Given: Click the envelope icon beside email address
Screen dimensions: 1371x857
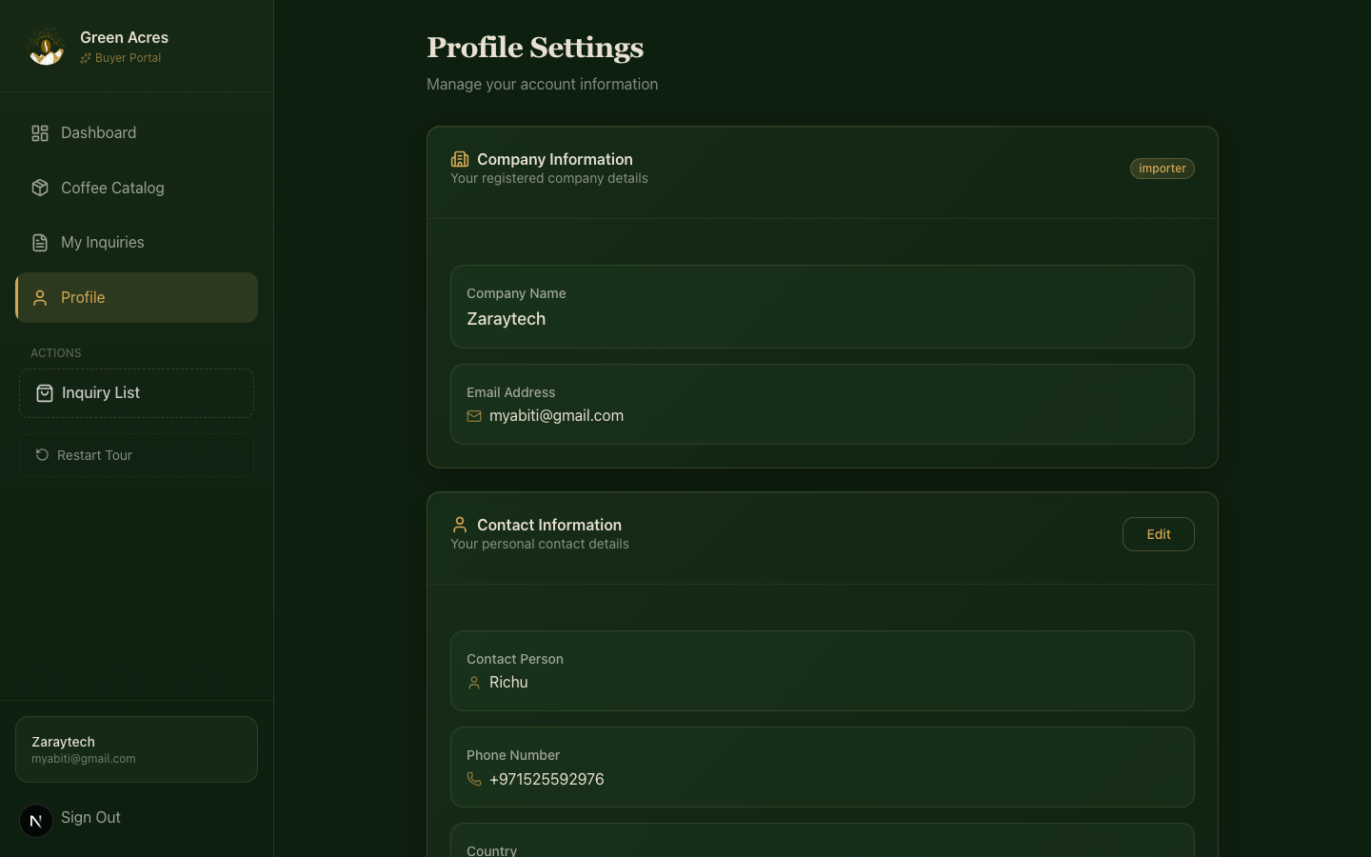Looking at the screenshot, I should (474, 416).
